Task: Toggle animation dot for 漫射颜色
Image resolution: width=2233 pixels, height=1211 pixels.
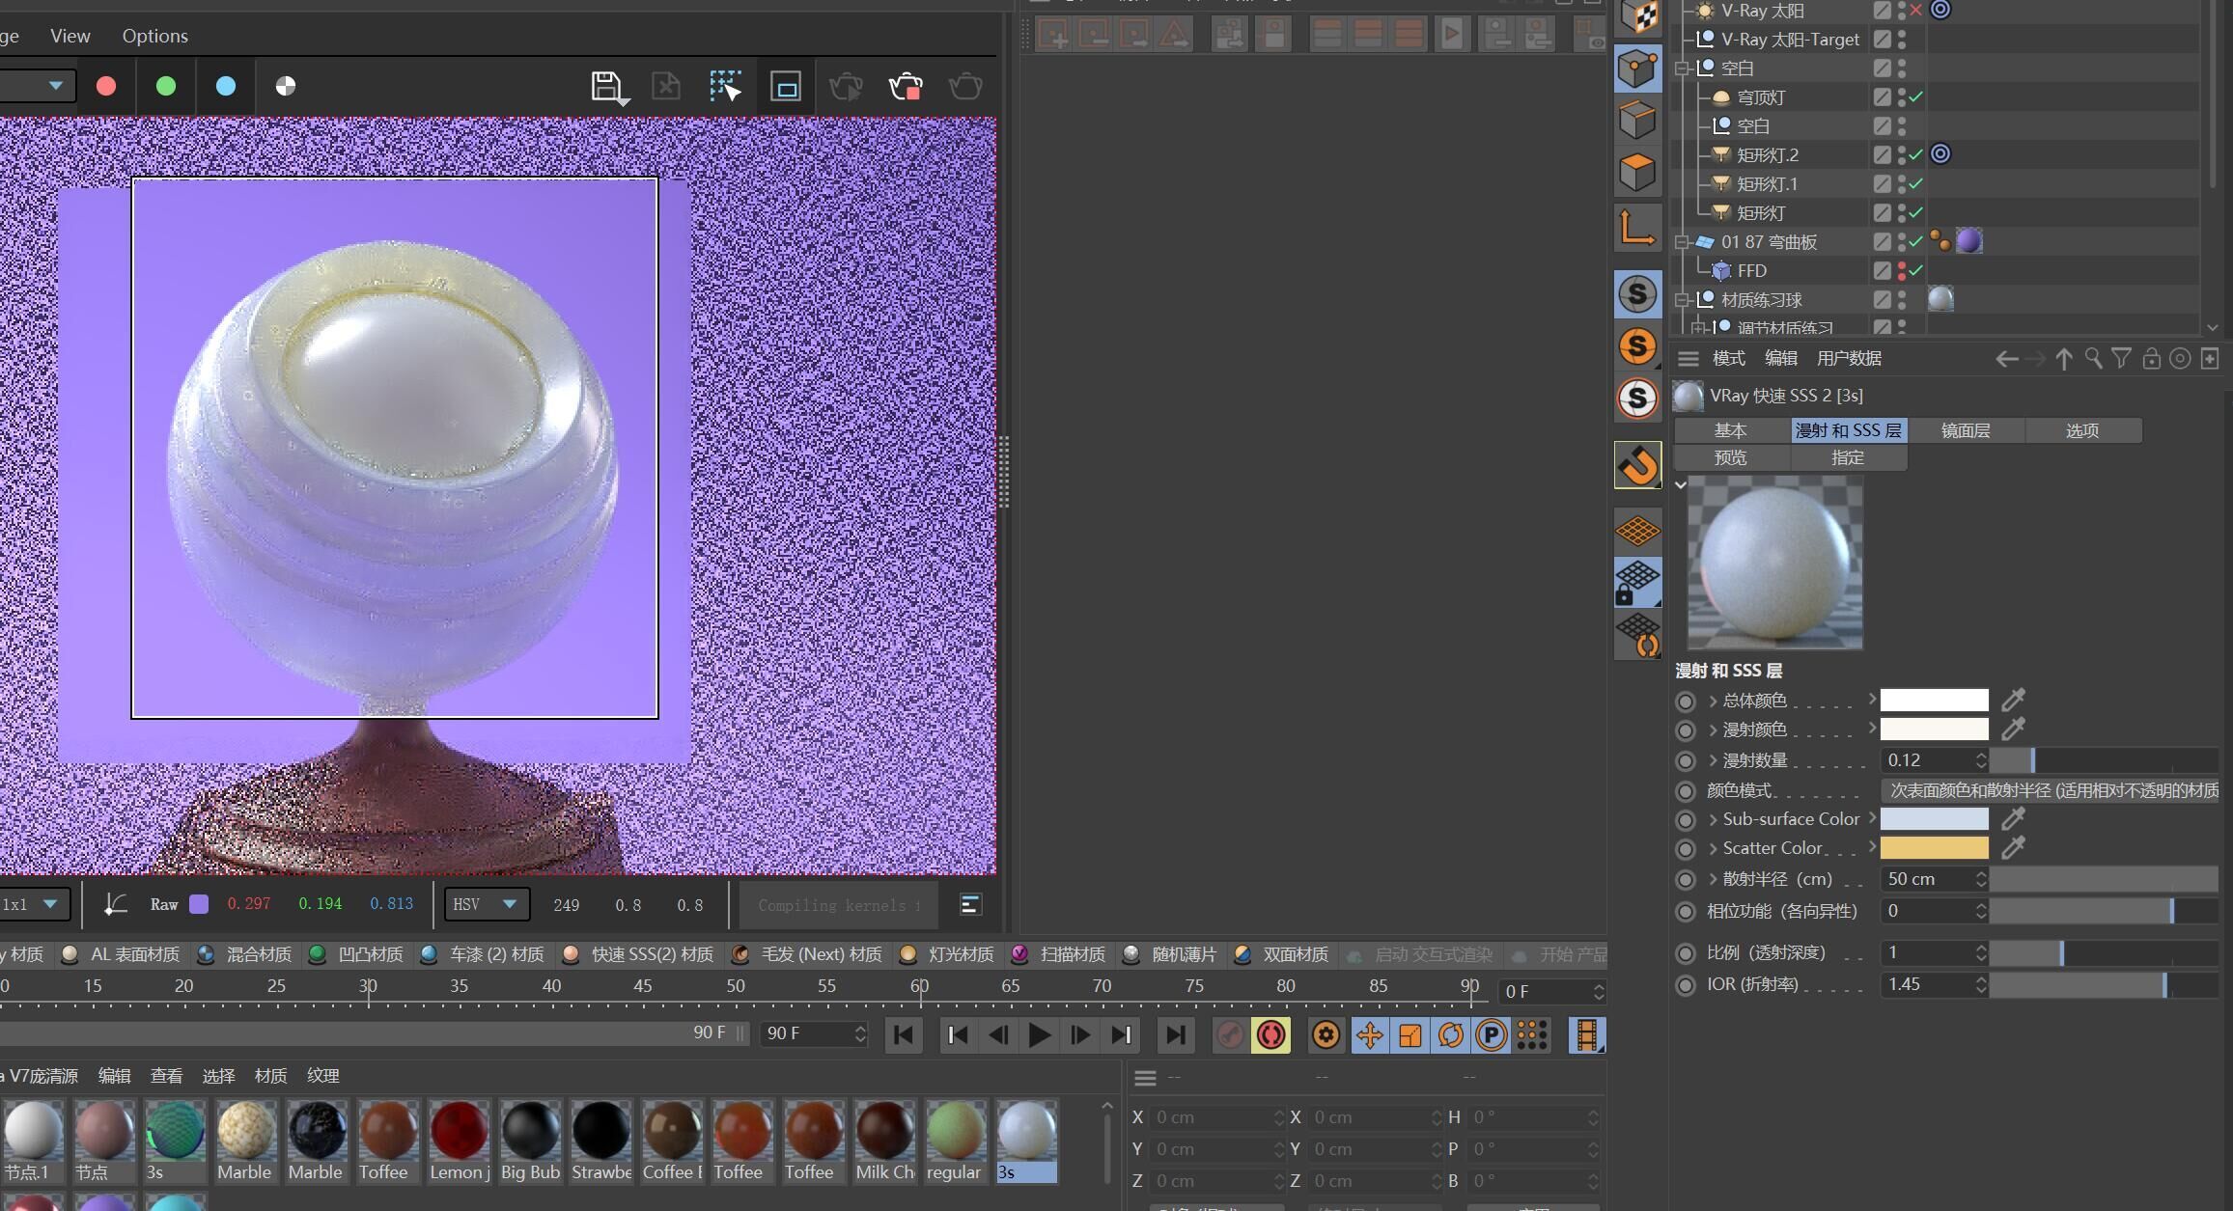Action: click(1686, 730)
